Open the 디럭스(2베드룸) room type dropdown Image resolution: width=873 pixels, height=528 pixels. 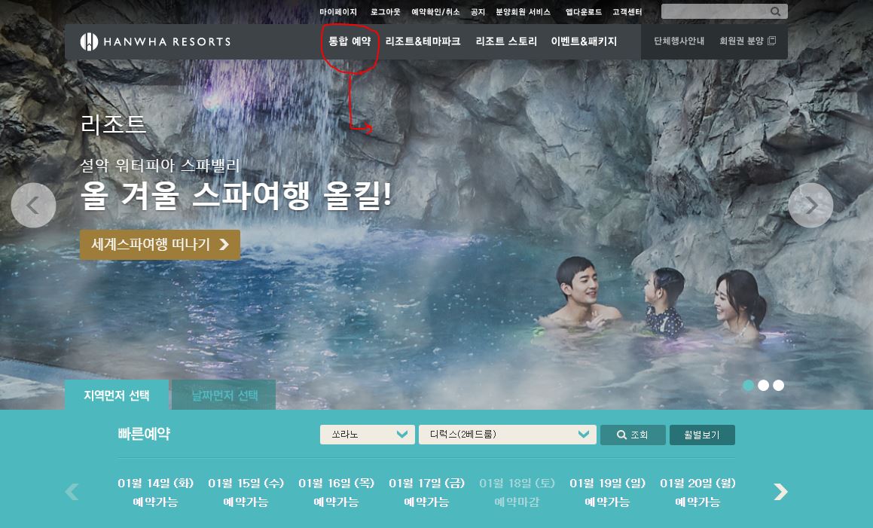507,435
